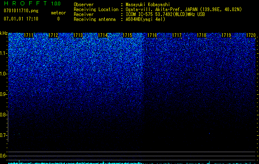Click the A504HB(yagi 4el) antenna text
259x164 pixels.
(x=145, y=19)
